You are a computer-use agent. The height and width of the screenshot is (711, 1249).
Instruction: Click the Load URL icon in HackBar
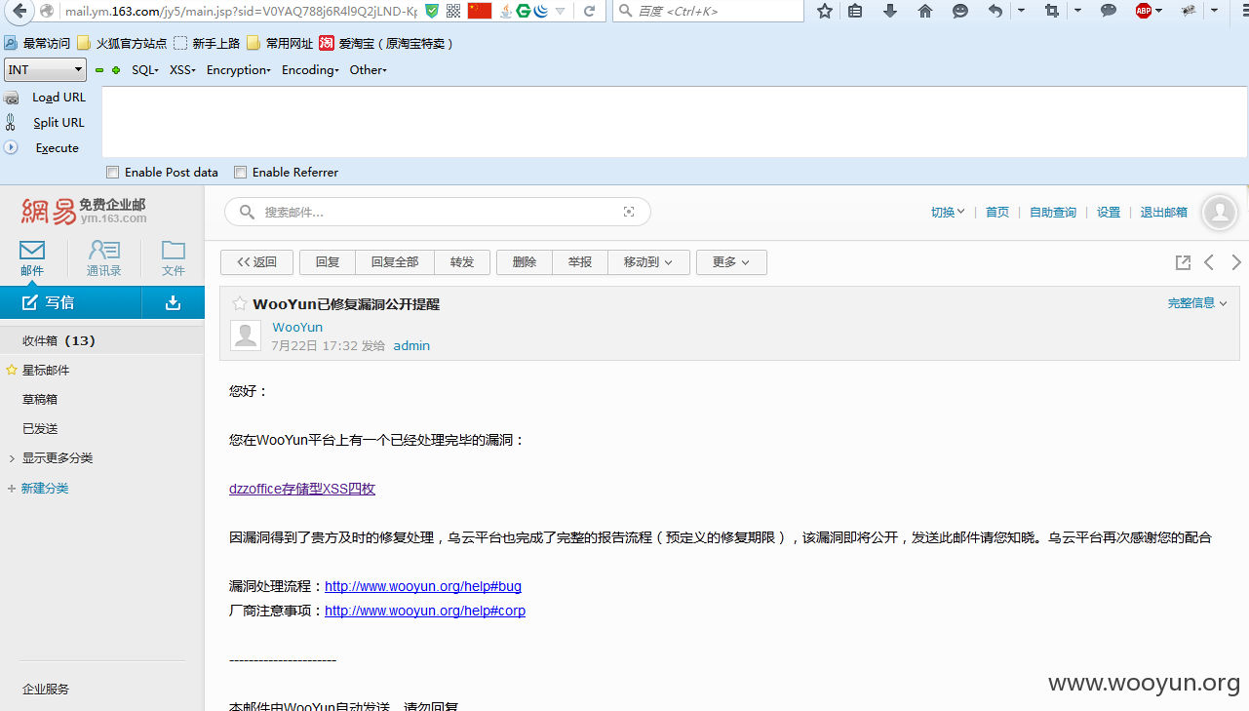coord(12,98)
